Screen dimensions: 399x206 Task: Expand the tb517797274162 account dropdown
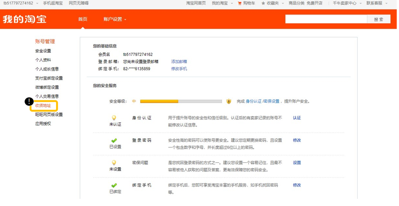[x=37, y=3]
